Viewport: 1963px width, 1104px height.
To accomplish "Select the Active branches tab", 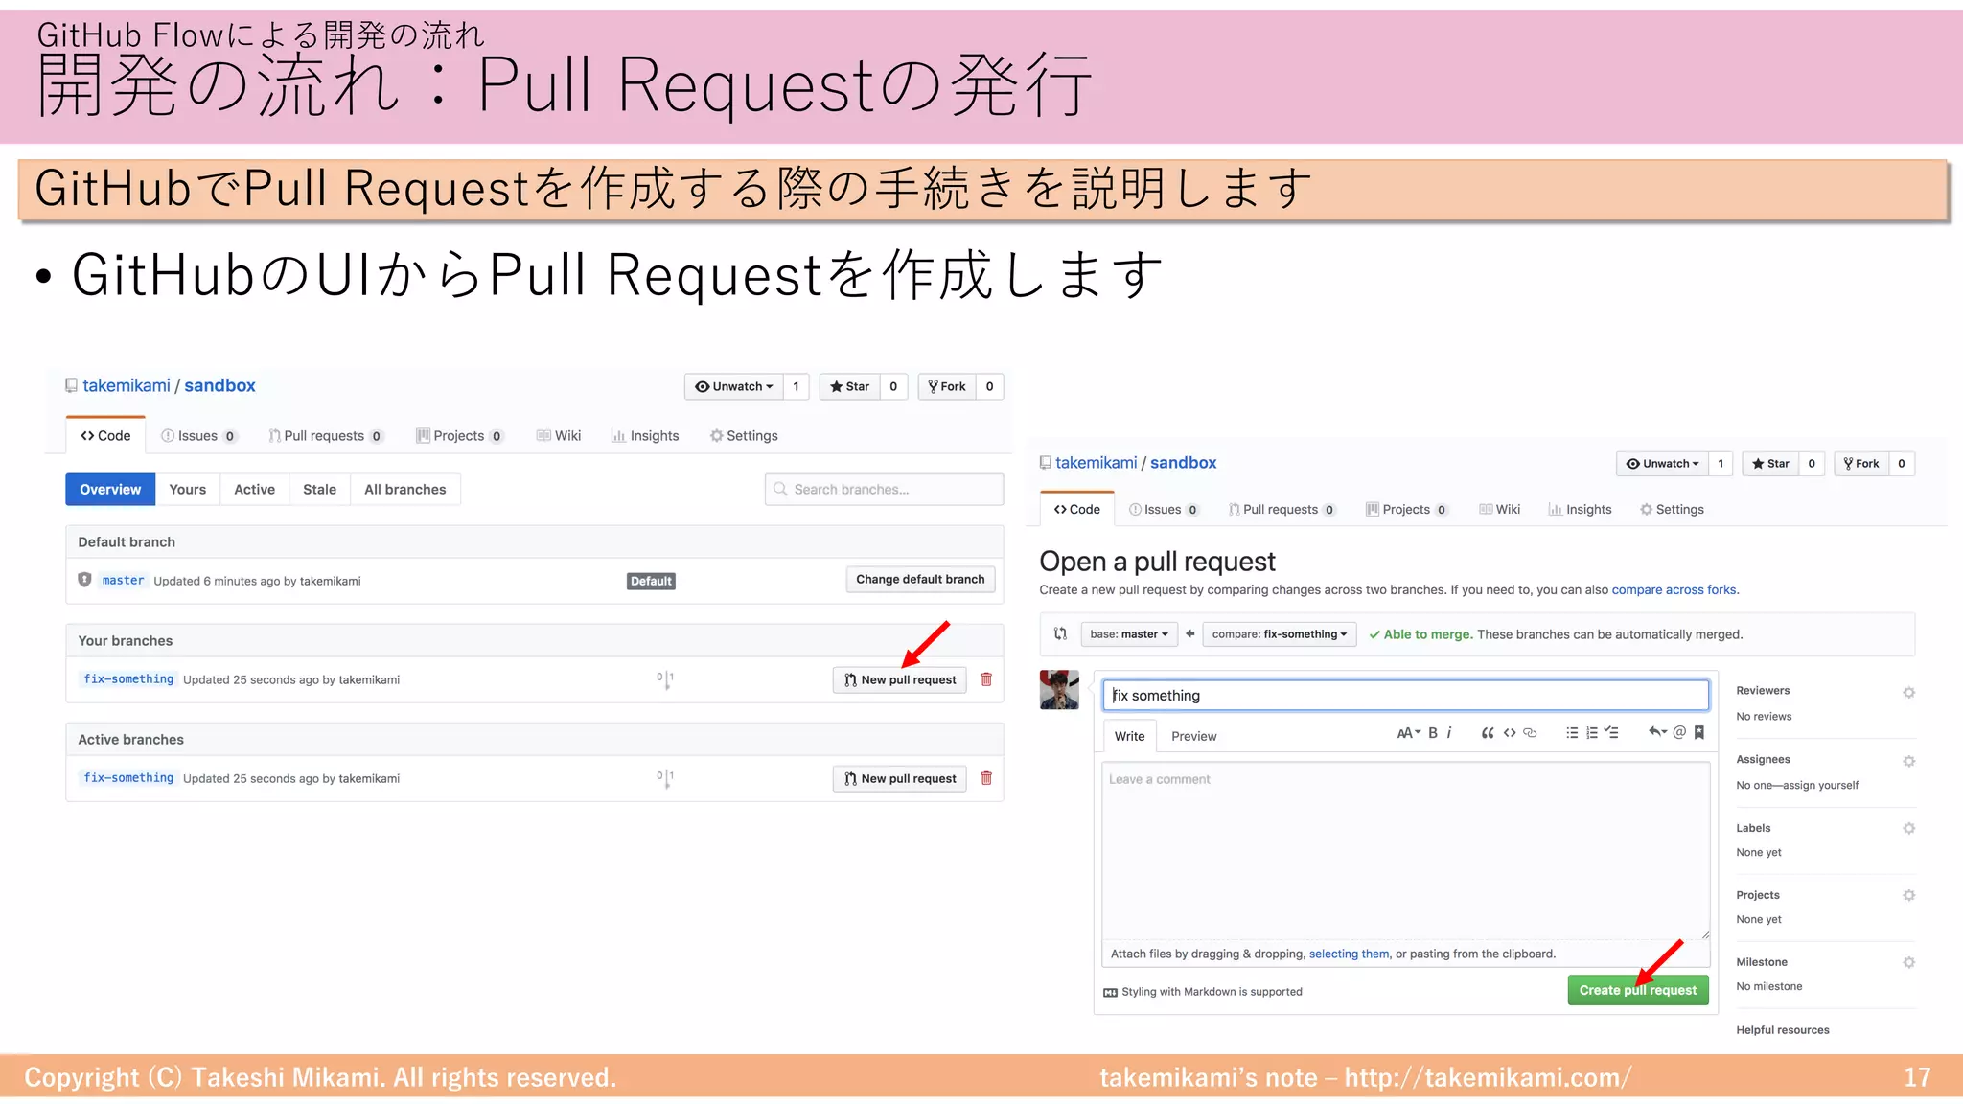I will click(254, 490).
